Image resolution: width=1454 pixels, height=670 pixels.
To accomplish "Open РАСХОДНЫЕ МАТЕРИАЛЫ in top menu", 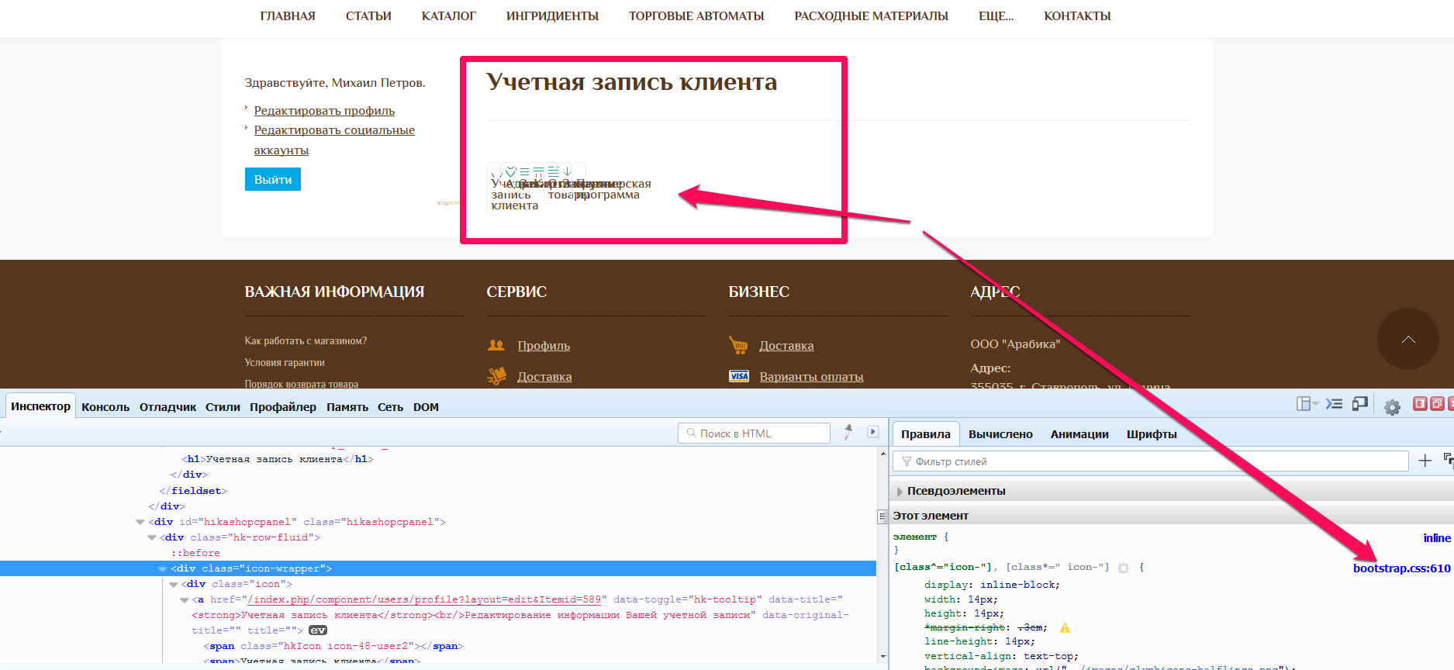I will tap(871, 16).
